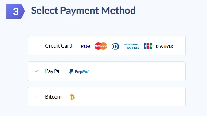
Task: Expand the Credit Card chevron
Action: pyautogui.click(x=36, y=45)
